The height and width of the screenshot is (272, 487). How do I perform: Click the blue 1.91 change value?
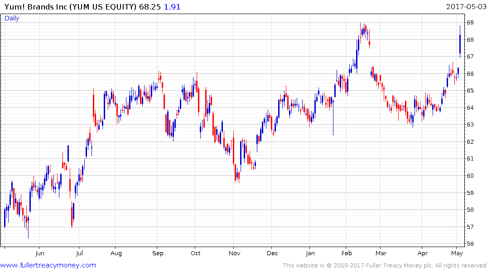click(x=172, y=7)
